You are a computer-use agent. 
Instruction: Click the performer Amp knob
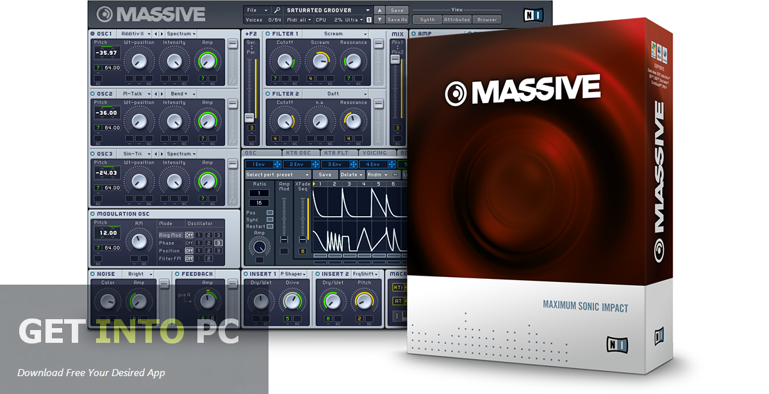(259, 246)
